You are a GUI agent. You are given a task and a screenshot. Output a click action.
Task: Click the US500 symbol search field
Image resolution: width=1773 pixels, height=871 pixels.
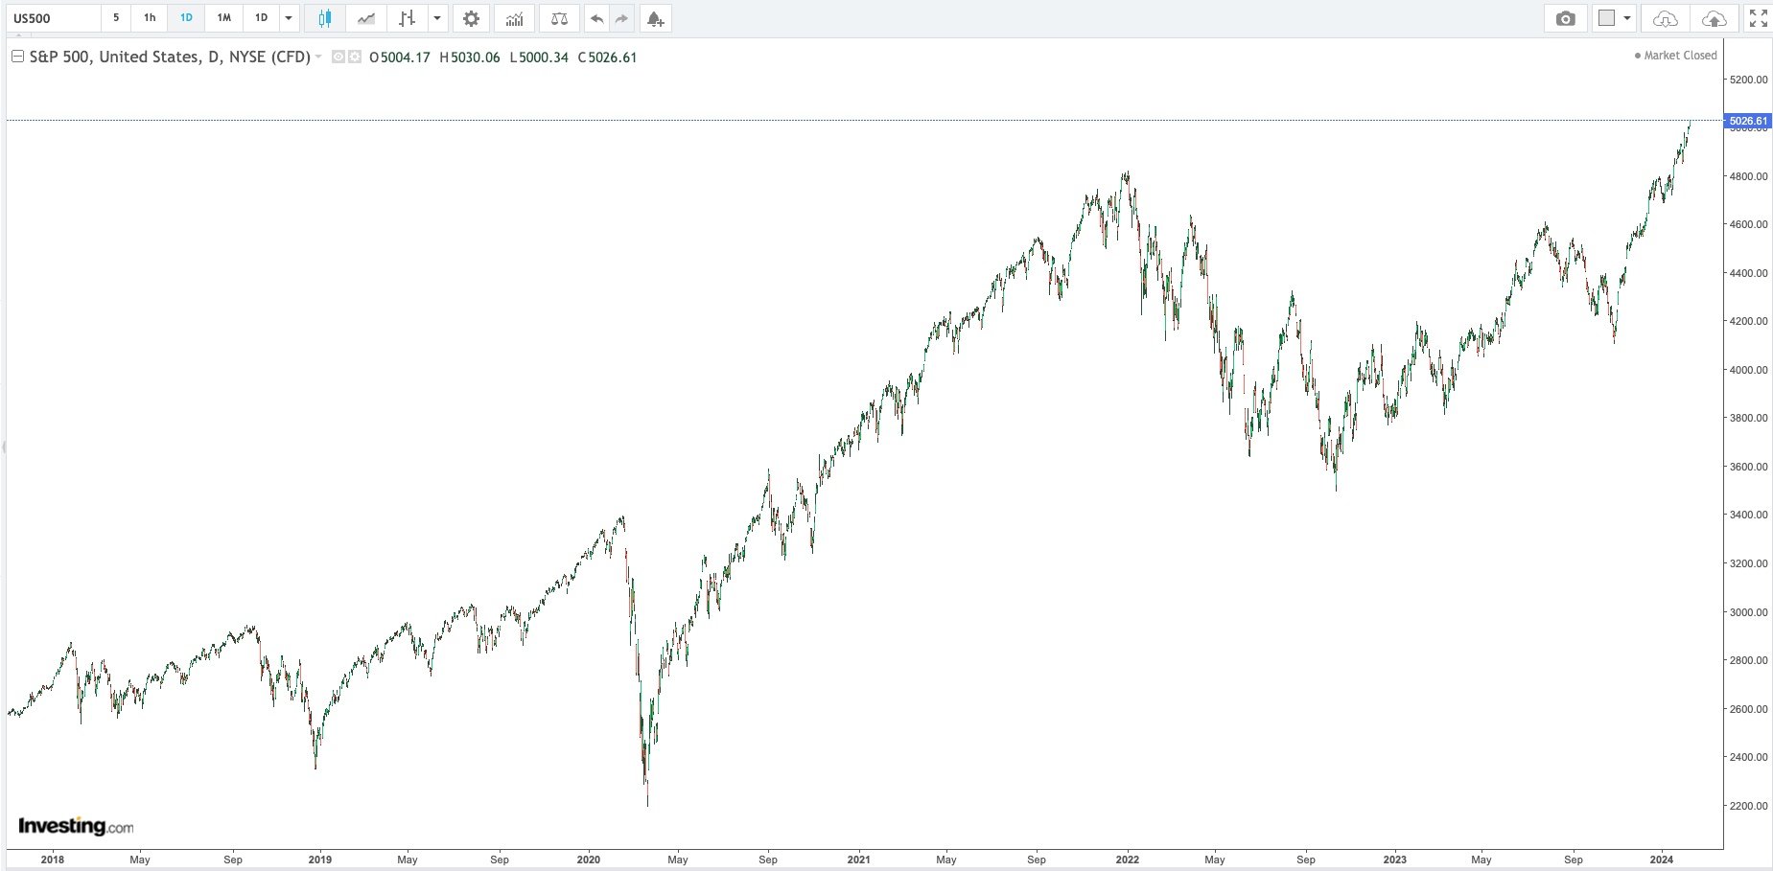point(53,18)
